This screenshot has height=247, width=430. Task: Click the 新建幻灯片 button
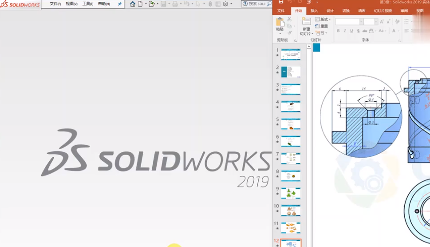coord(306,26)
